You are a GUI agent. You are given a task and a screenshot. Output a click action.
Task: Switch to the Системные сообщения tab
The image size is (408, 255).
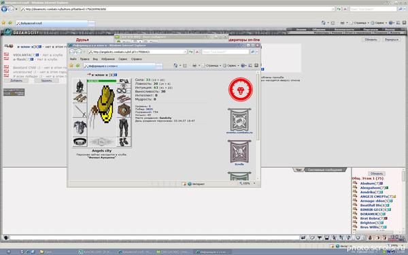tap(325, 170)
